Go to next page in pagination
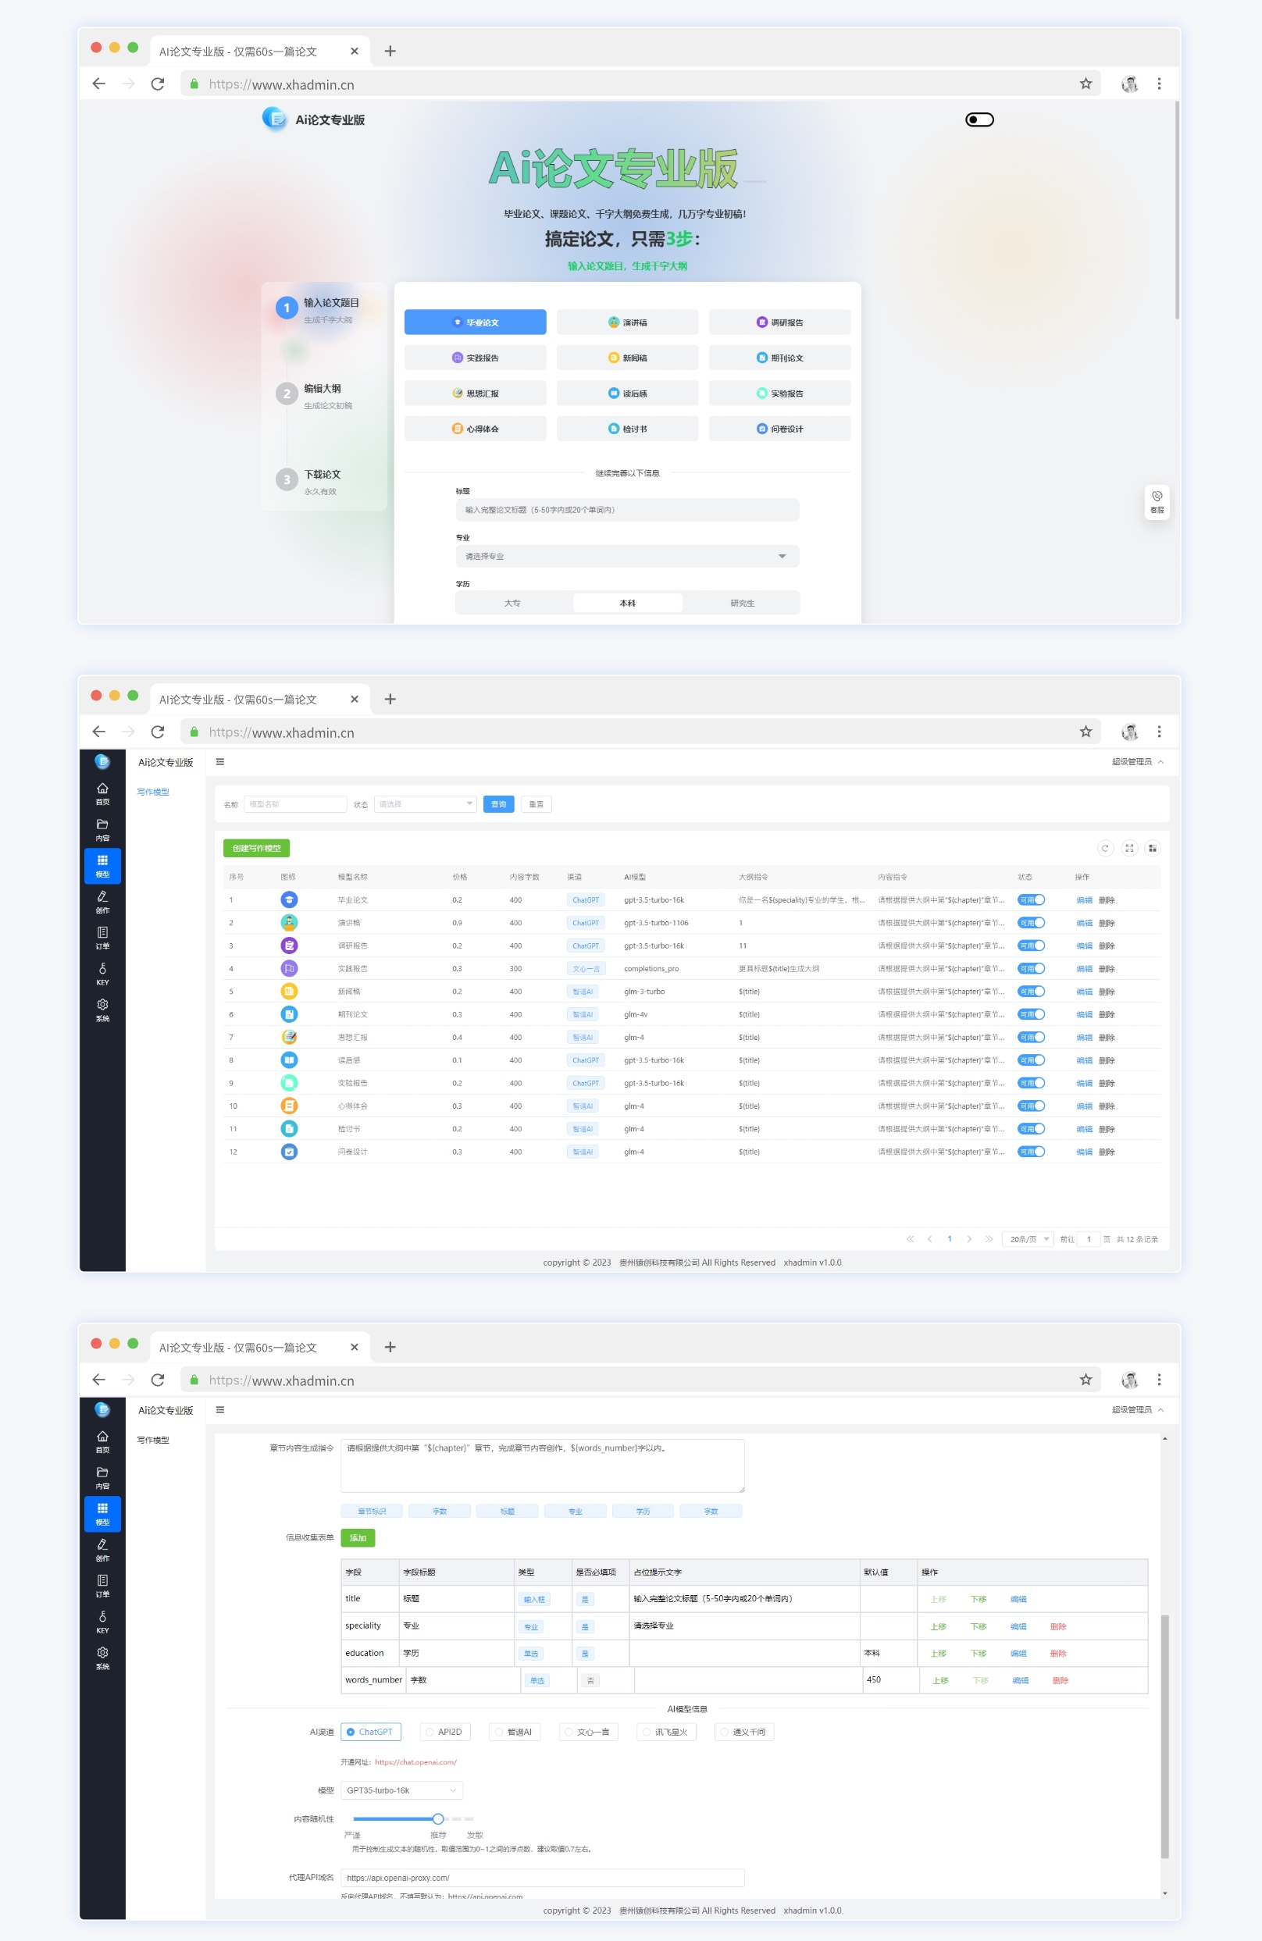This screenshot has height=1941, width=1262. (x=969, y=1239)
